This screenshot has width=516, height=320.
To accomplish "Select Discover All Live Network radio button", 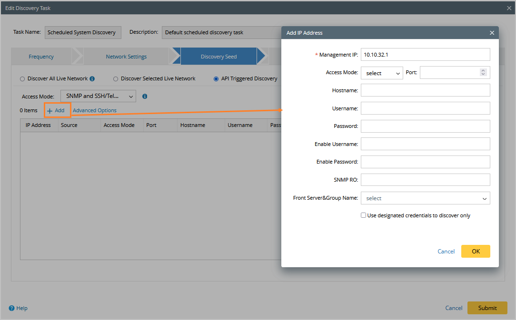I will [22, 79].
